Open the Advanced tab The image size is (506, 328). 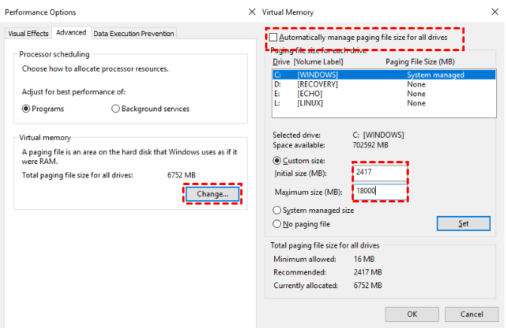(x=71, y=32)
